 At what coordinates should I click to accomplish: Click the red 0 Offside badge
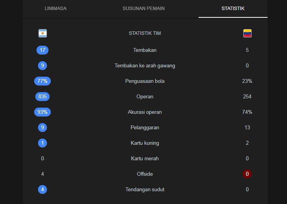[247, 174]
